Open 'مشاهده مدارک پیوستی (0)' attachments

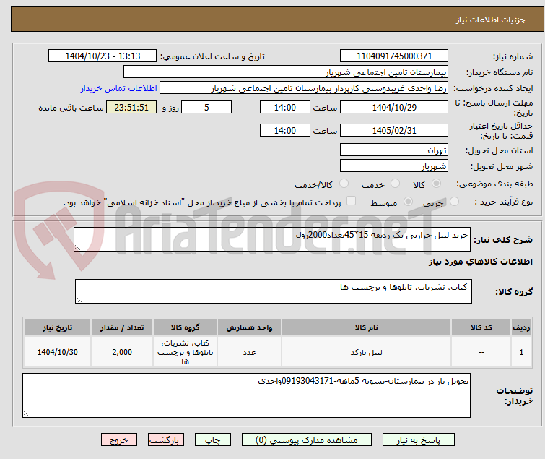pos(307,440)
